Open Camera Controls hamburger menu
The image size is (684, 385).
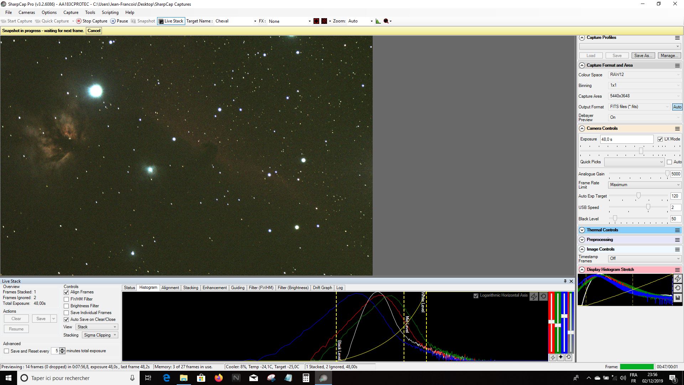[x=677, y=129]
